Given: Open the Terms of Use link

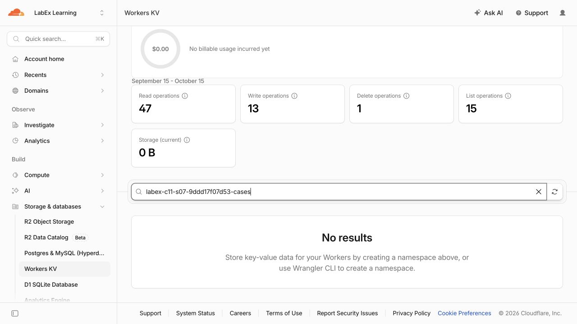Looking at the screenshot, I should 284,313.
